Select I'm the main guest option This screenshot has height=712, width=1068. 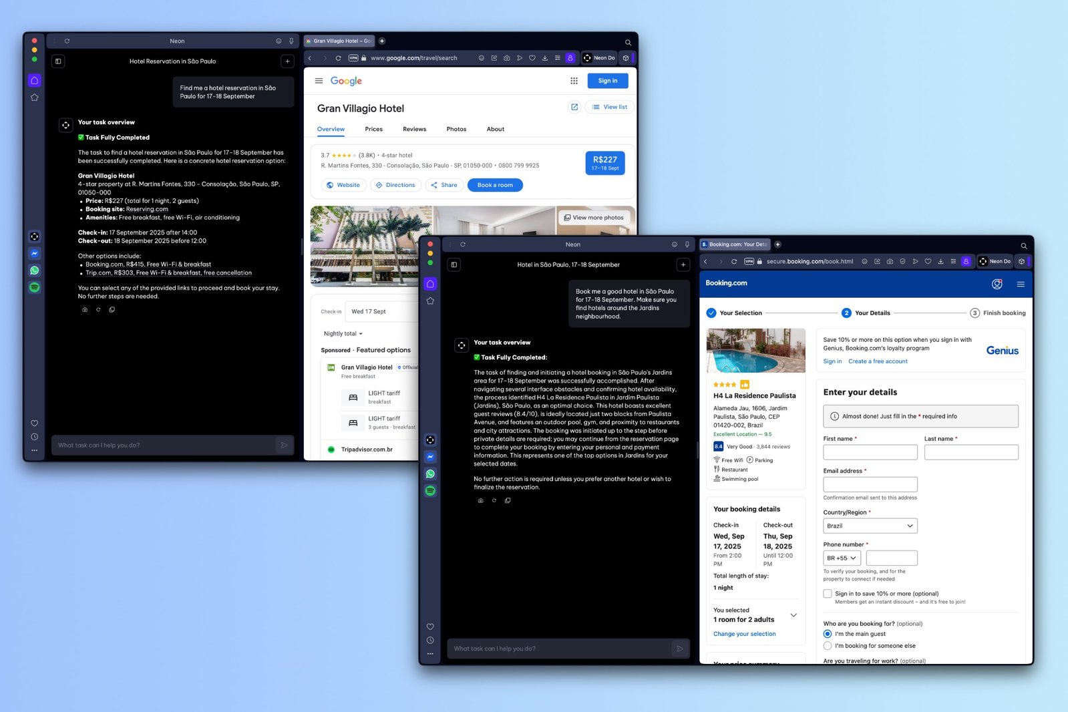828,634
